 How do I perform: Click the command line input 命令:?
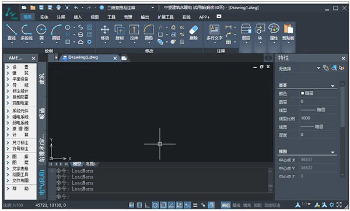(162, 196)
